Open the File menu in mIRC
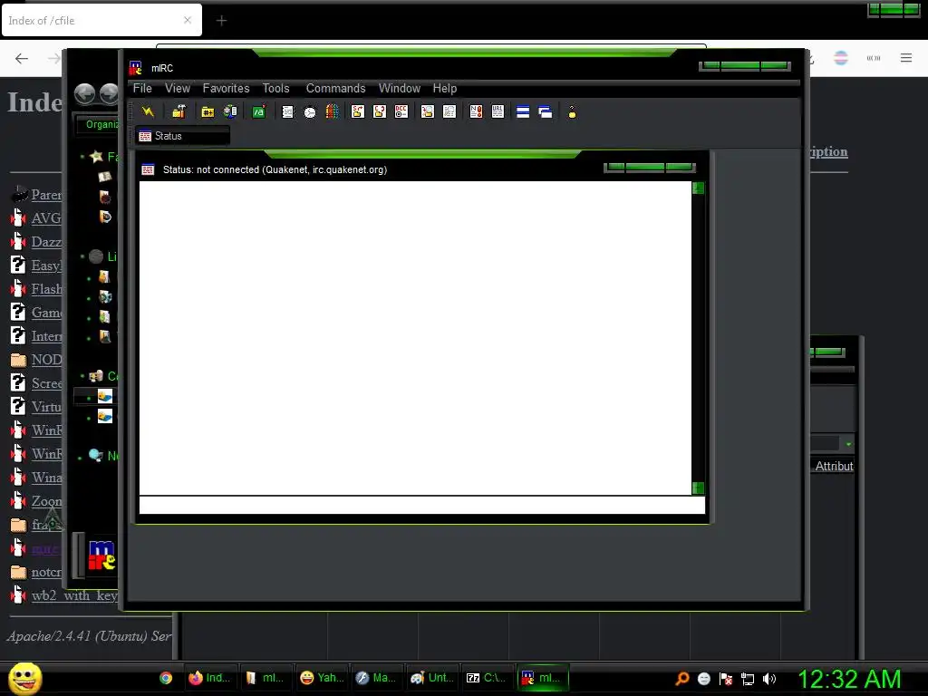 coord(142,88)
